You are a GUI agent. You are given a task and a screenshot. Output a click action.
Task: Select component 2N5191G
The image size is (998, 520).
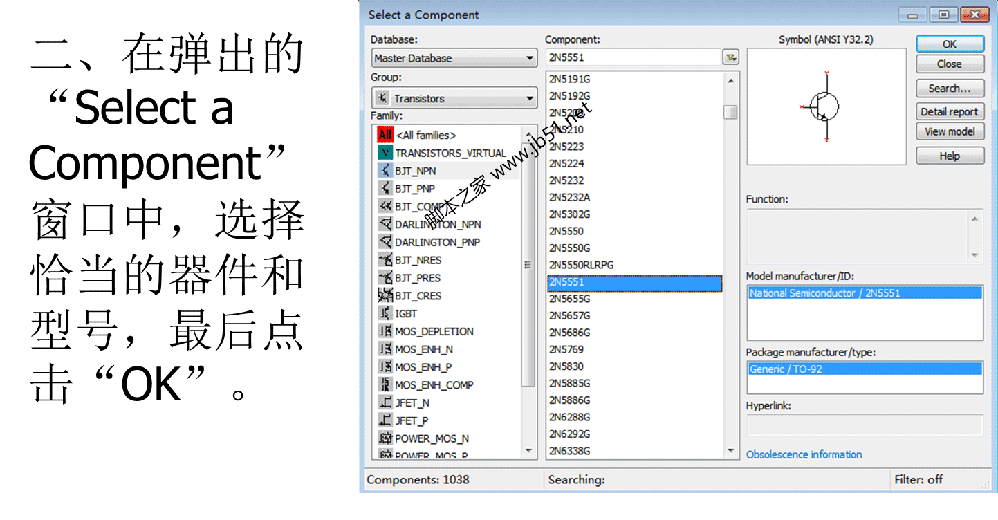click(570, 79)
